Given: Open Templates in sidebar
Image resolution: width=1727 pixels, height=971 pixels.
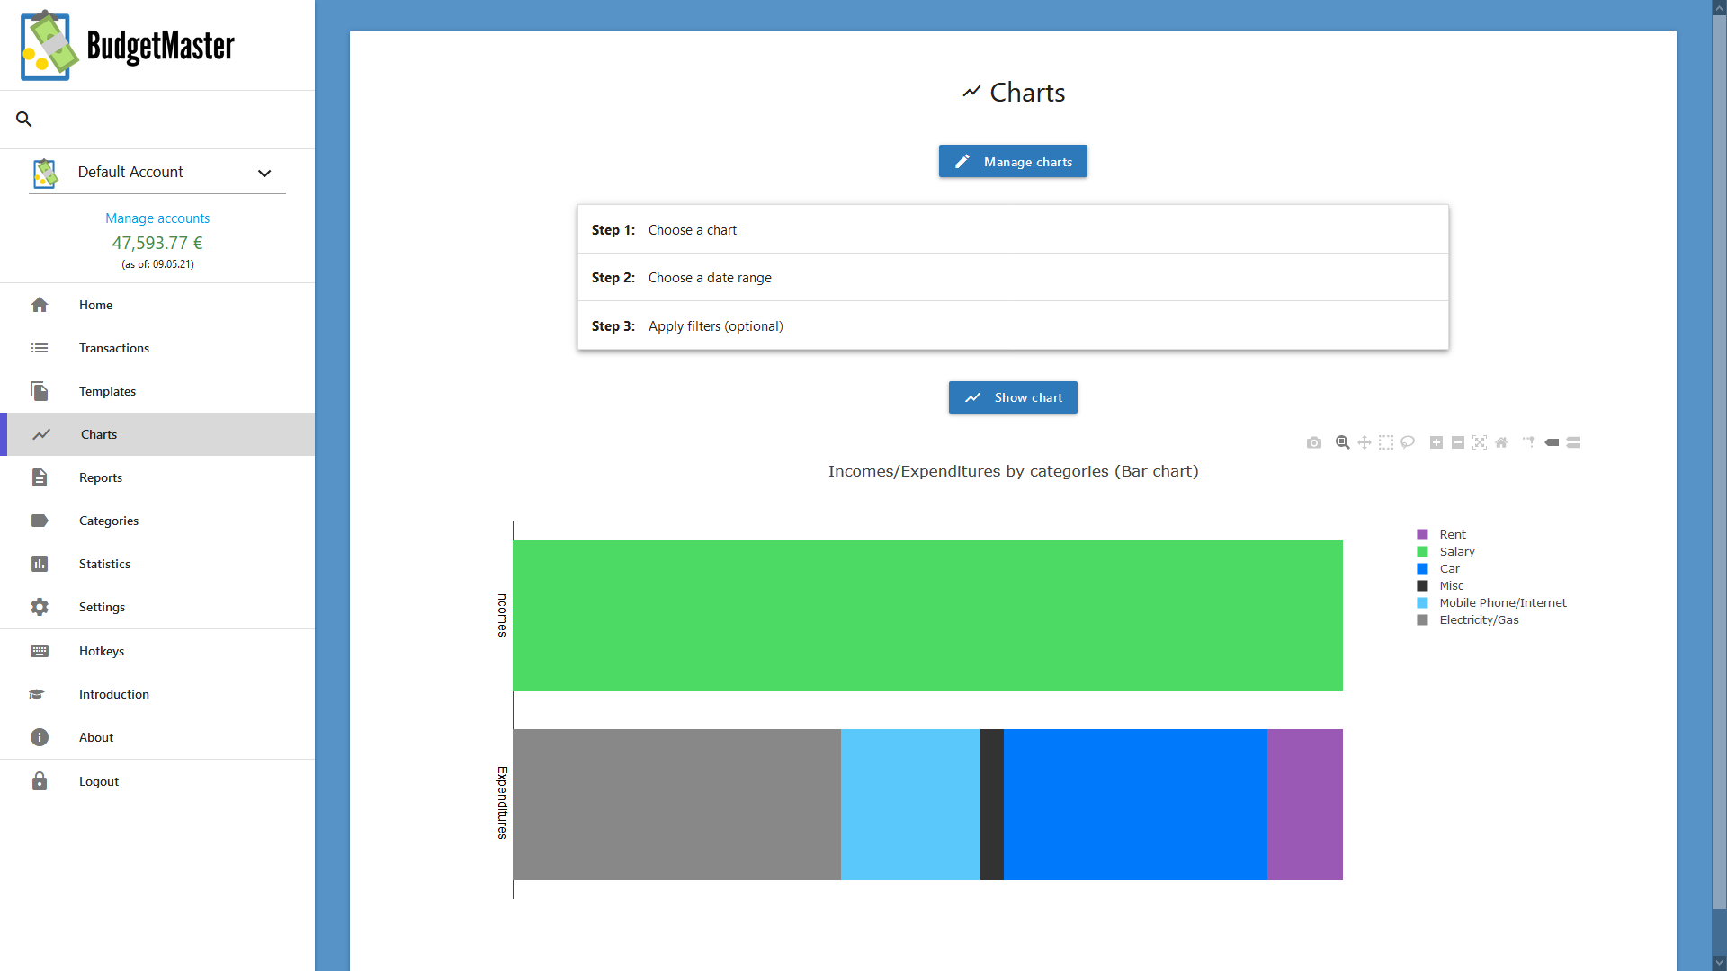Looking at the screenshot, I should [x=157, y=391].
